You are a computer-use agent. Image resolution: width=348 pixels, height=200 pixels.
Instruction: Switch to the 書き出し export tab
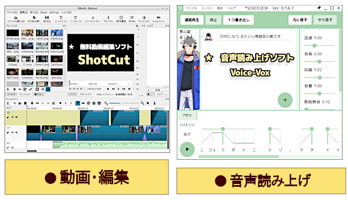39,94
